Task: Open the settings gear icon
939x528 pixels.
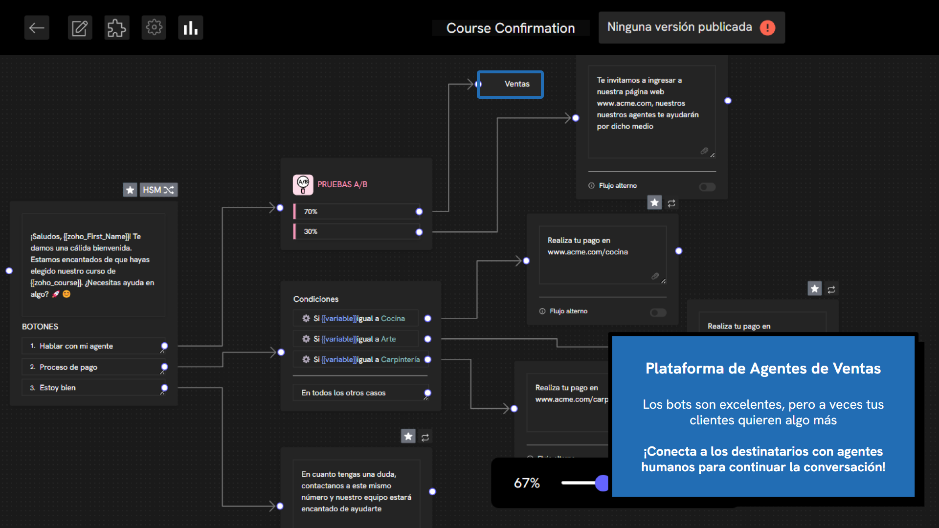Action: (x=154, y=27)
